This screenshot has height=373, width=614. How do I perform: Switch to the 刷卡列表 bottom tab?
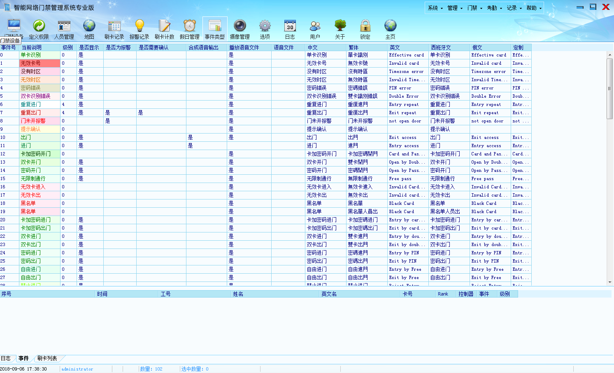47,358
